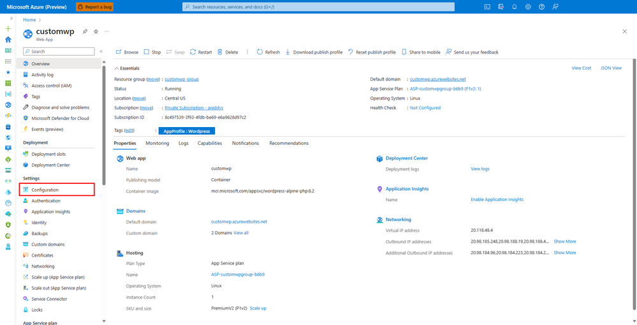The height and width of the screenshot is (325, 637).
Task: Open the help question mark icon
Action: pyautogui.click(x=541, y=7)
